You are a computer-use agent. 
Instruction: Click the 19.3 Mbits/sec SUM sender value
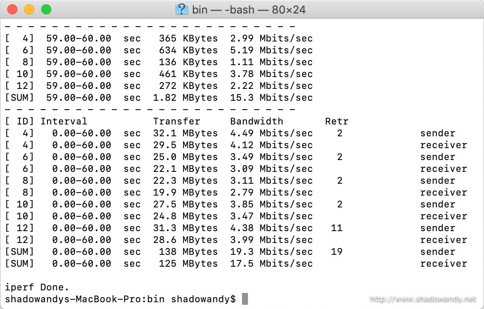coord(271,251)
